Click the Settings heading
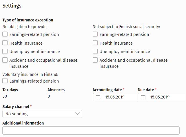Screen dimensions: 186x137 tap(12, 6)
